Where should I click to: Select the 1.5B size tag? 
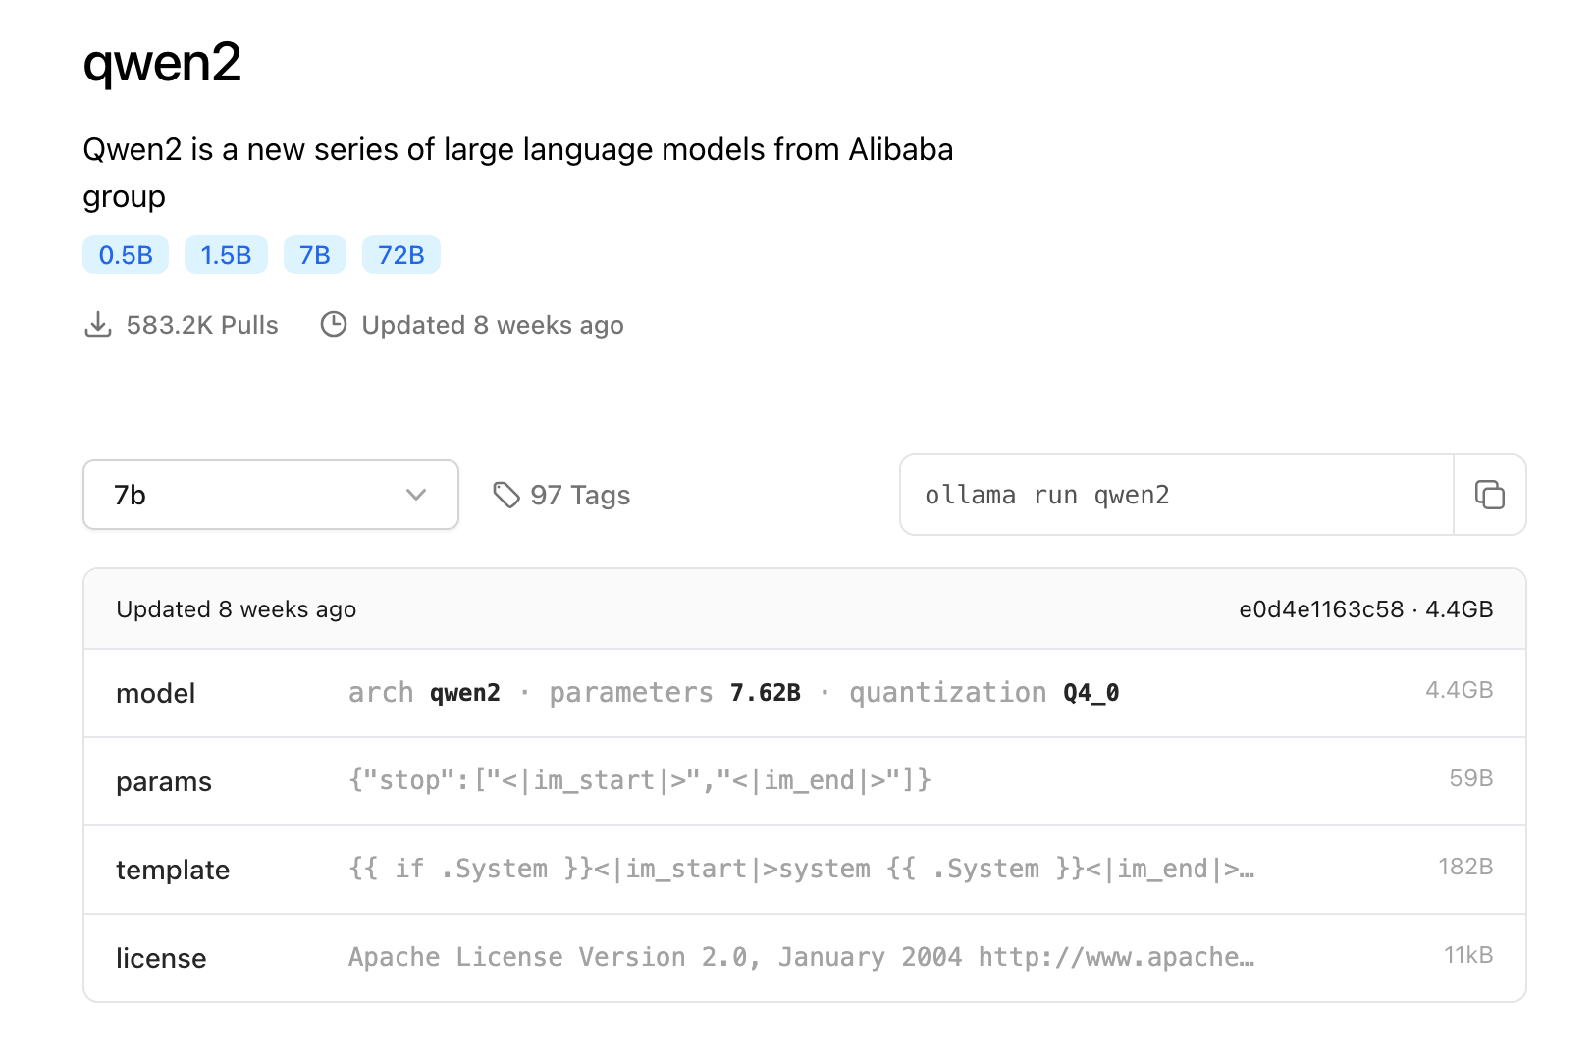tap(226, 255)
